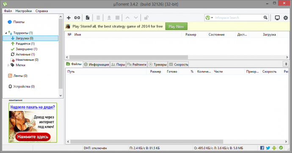This screenshot has height=153, width=292.
Task: Switch to the Файлы tab
Action: click(74, 64)
